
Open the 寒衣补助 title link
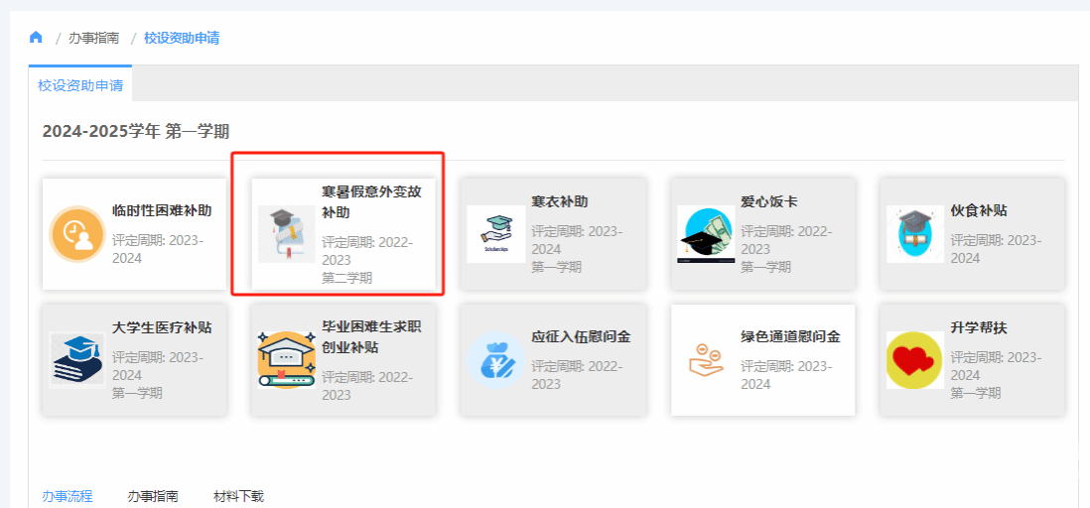(x=560, y=201)
